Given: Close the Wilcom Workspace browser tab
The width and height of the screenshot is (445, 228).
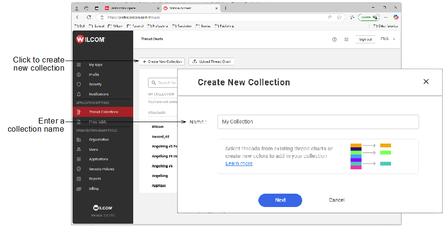Looking at the screenshot, I should pyautogui.click(x=159, y=8).
